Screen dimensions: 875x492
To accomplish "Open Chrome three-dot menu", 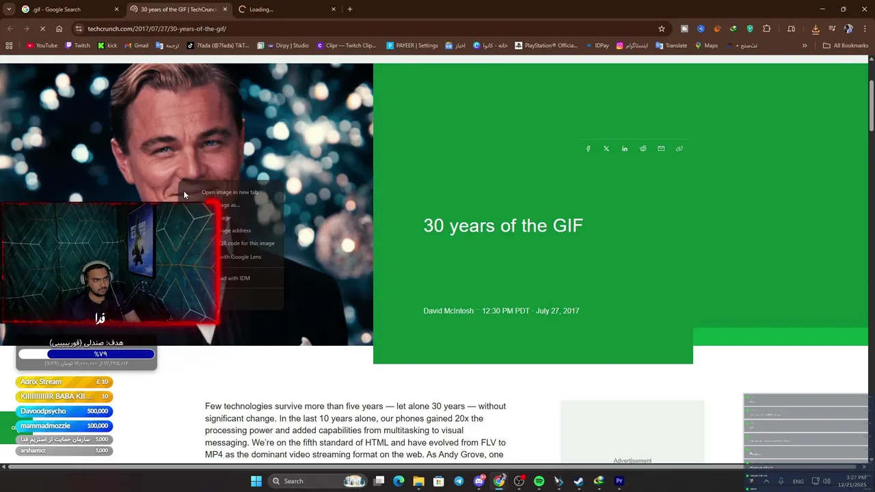I will pos(865,29).
